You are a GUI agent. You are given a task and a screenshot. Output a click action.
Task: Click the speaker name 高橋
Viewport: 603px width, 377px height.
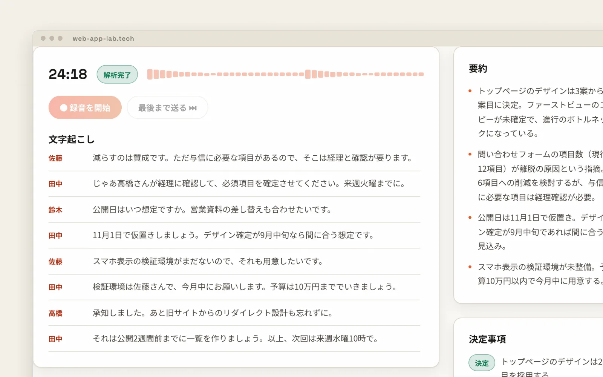(x=55, y=313)
